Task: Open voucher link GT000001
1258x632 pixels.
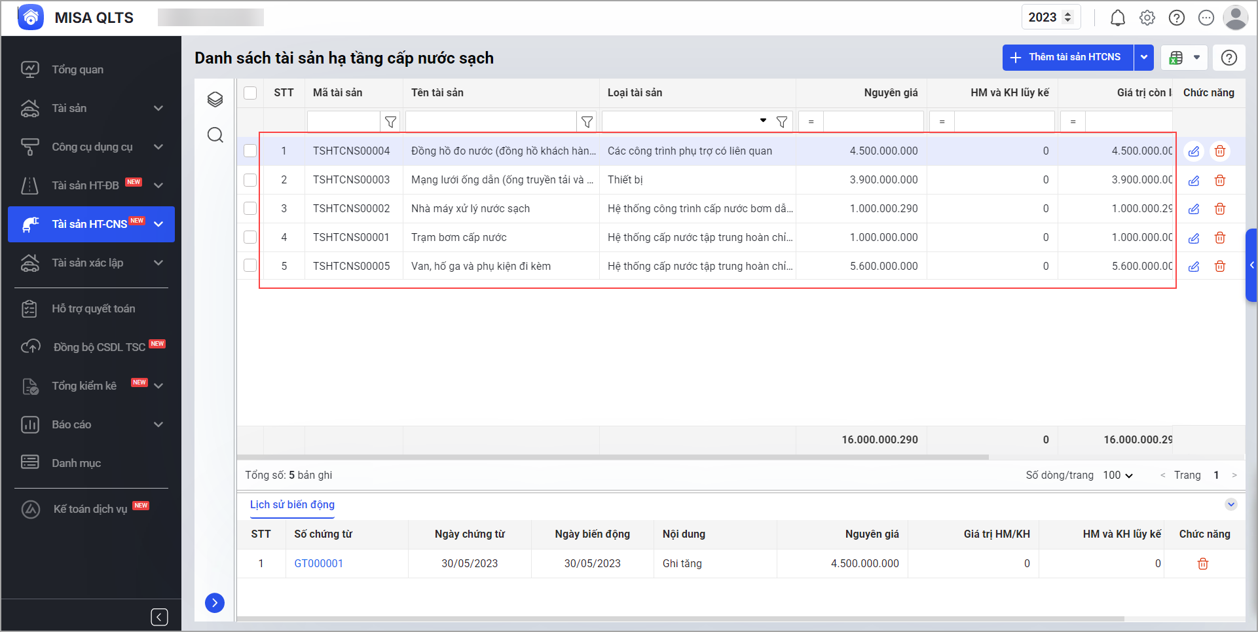Action: (318, 563)
